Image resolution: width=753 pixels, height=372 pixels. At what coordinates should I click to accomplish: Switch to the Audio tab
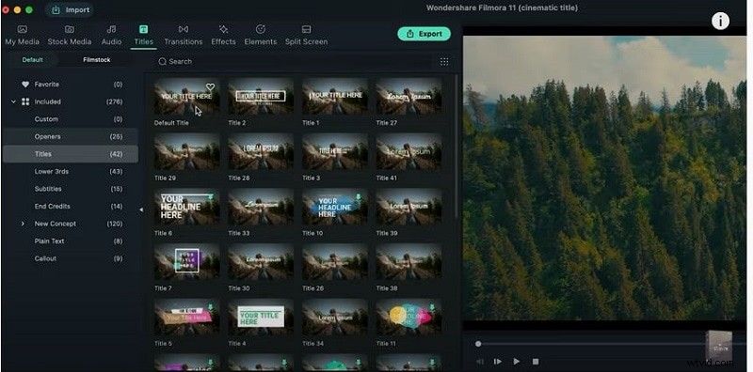coord(111,36)
